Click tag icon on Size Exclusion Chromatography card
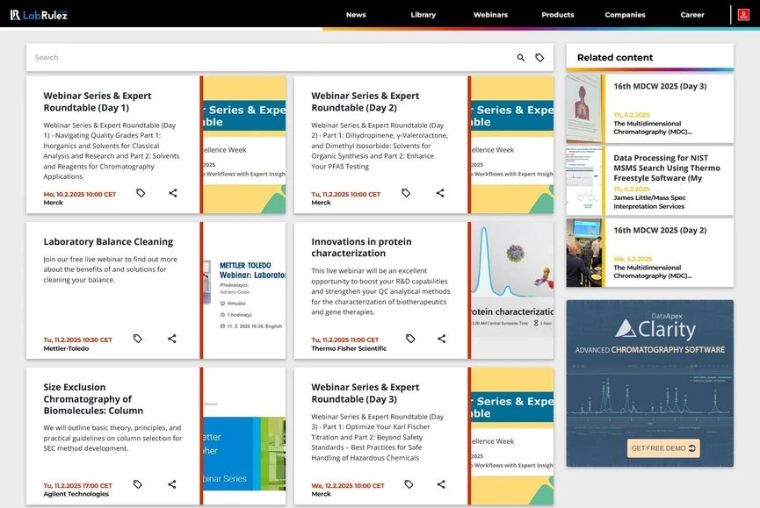This screenshot has width=760, height=508. pos(137,484)
